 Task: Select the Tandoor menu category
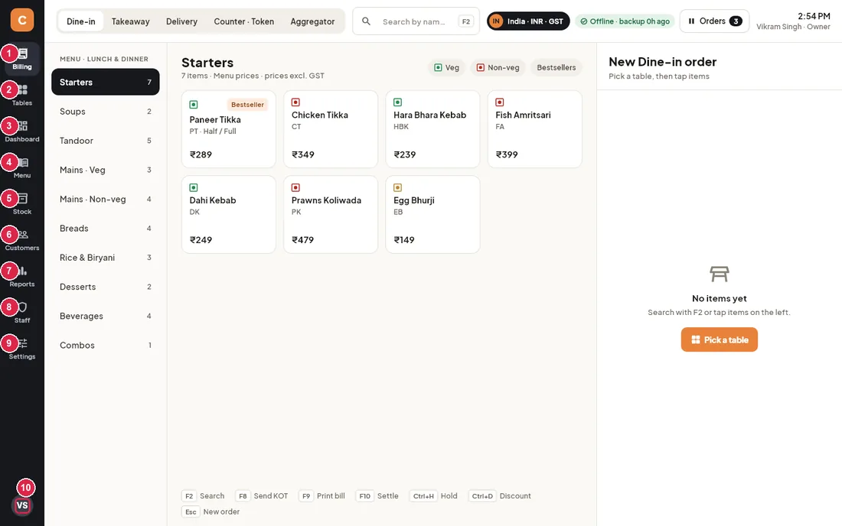[x=106, y=141]
